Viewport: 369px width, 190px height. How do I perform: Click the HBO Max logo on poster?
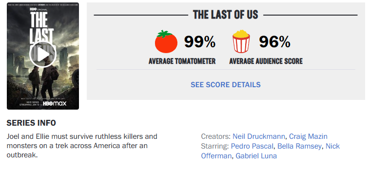click(x=55, y=103)
